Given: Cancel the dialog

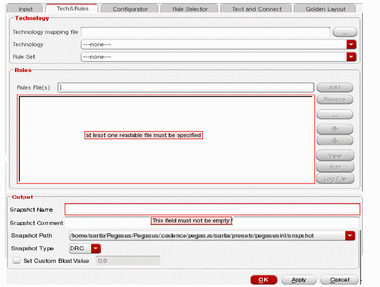Looking at the screenshot, I should (339, 280).
